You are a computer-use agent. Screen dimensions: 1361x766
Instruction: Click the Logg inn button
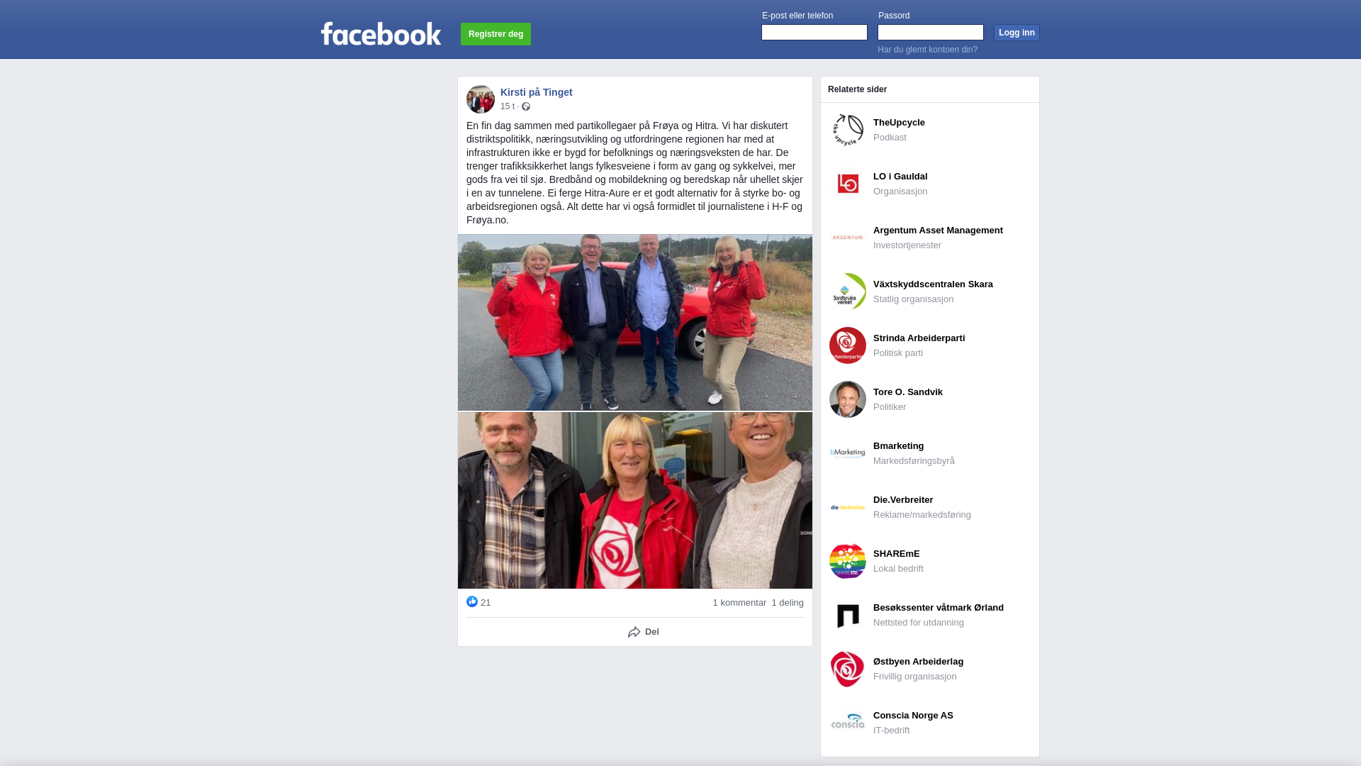[x=1016, y=33]
